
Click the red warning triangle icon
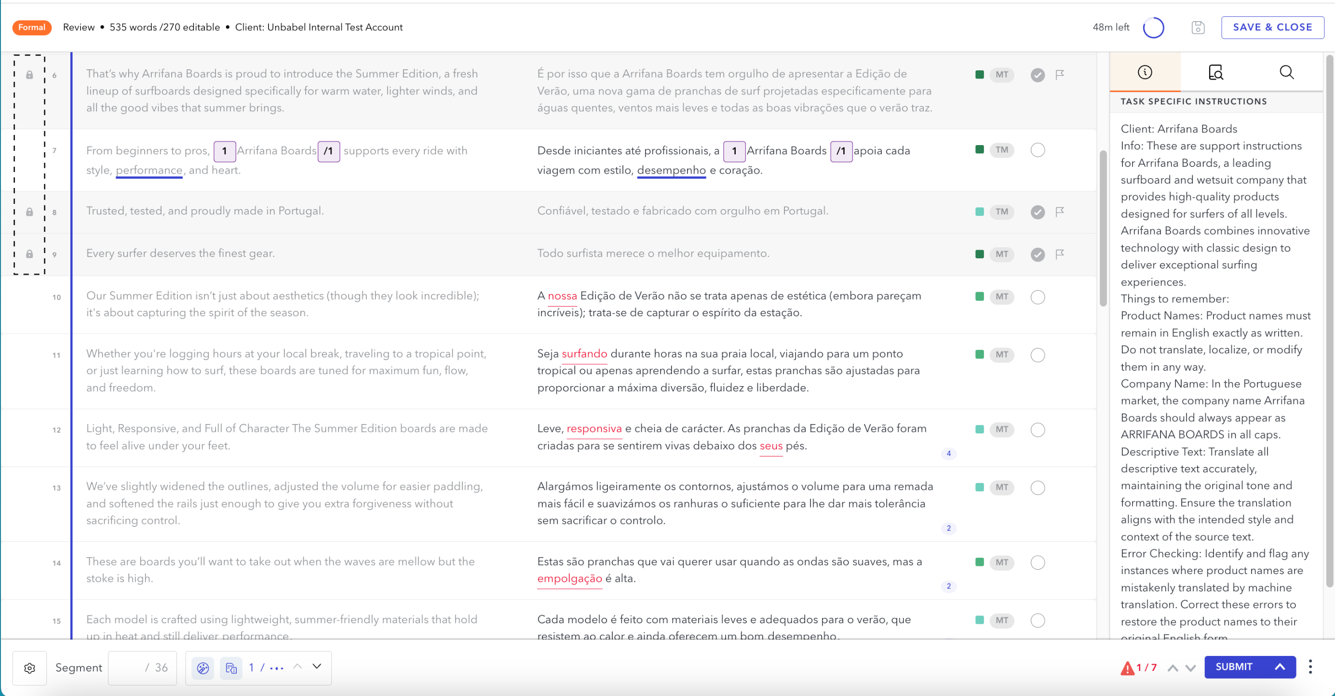(x=1127, y=668)
